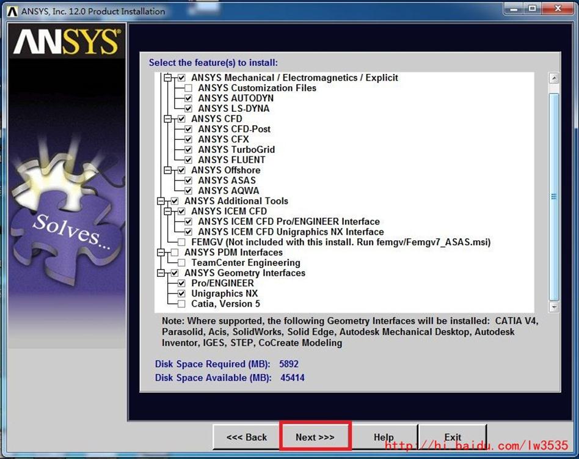
Task: Uncheck ANSYS AUTODYN checkbox
Action: pyautogui.click(x=188, y=98)
